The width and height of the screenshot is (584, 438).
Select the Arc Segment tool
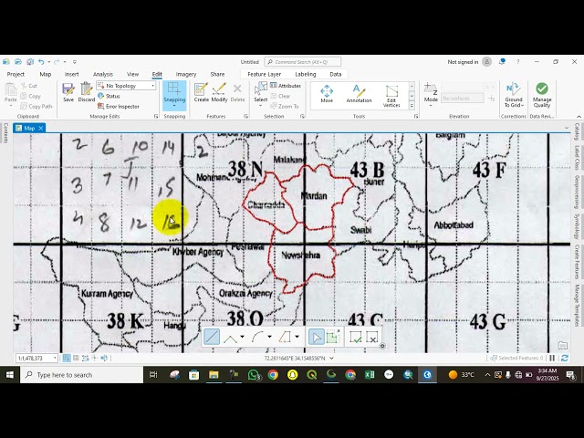(x=257, y=337)
